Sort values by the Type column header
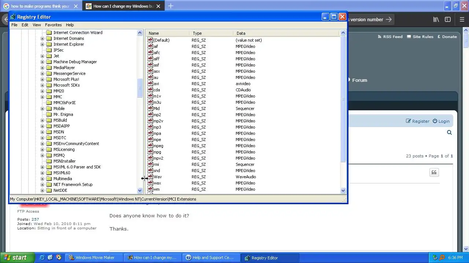The width and height of the screenshot is (469, 263). click(x=211, y=33)
